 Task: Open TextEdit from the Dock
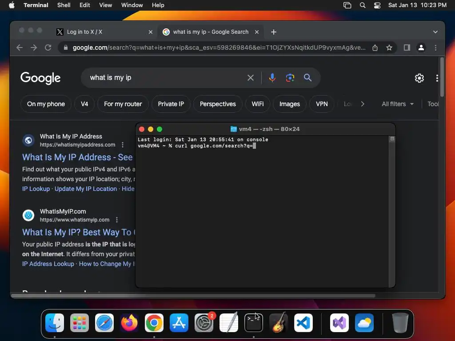coord(229,323)
